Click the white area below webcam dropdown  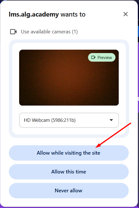(x=69, y=131)
